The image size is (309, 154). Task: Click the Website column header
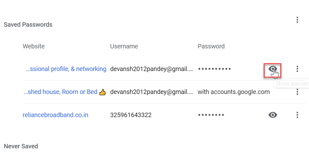34,46
